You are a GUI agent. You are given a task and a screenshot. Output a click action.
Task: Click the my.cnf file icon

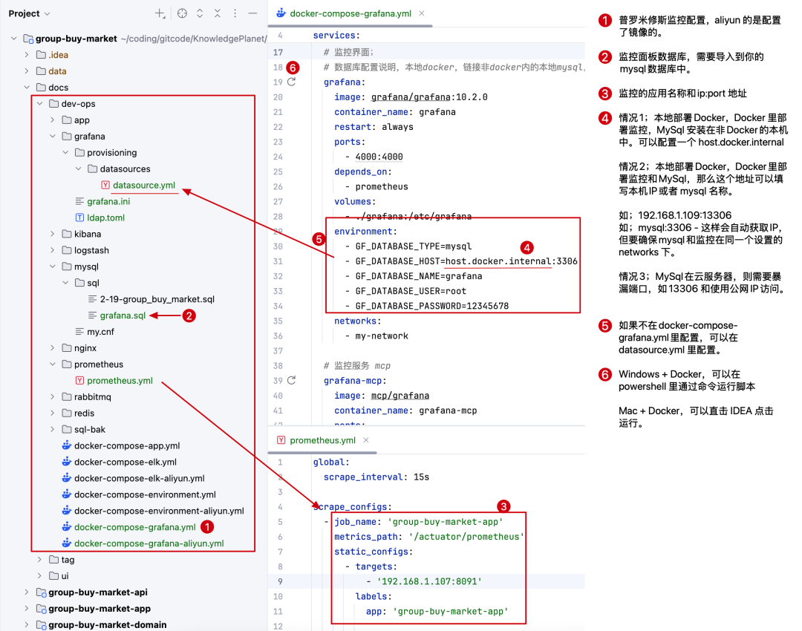(x=79, y=331)
